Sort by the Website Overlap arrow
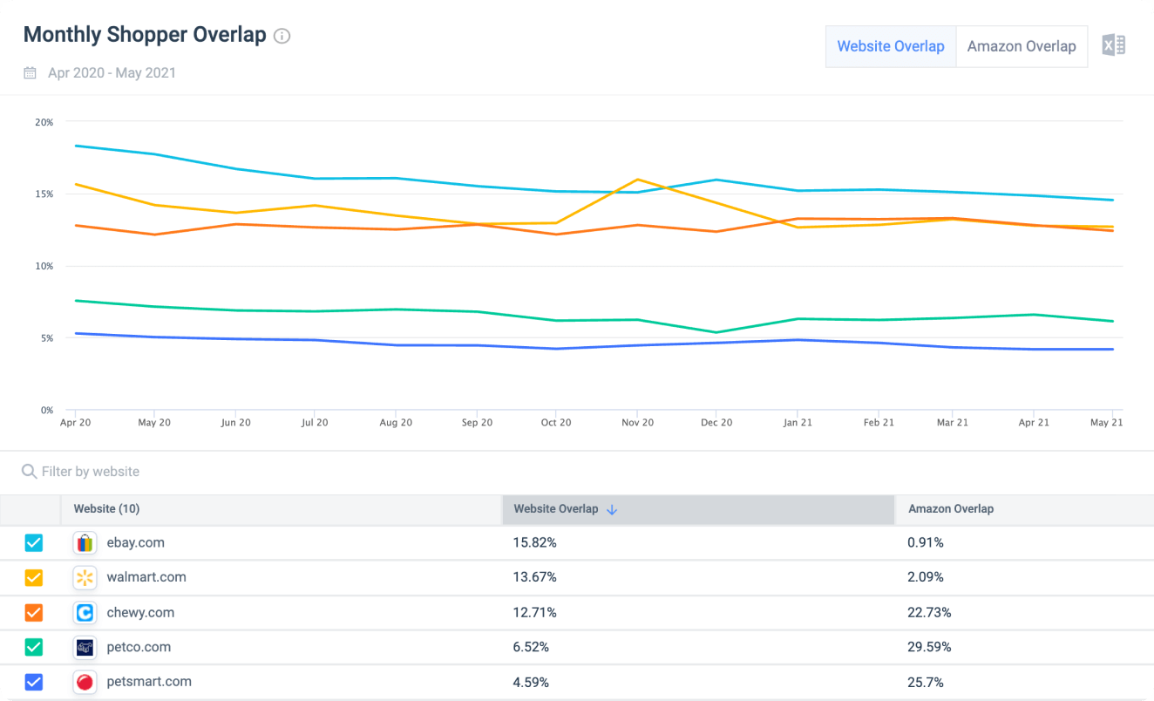1154x701 pixels. tap(612, 509)
